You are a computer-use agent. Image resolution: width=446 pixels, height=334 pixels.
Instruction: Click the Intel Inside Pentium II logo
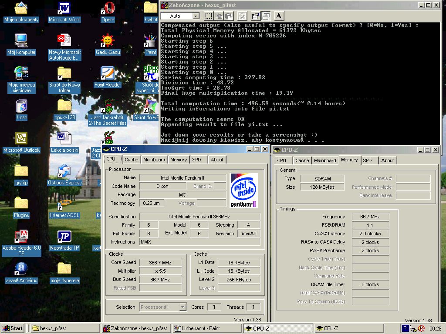point(244,190)
